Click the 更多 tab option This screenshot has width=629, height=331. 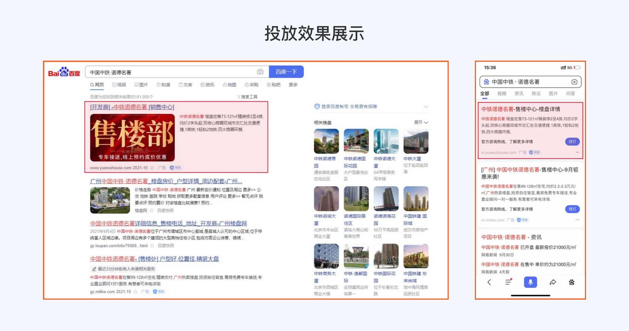pos(293,85)
